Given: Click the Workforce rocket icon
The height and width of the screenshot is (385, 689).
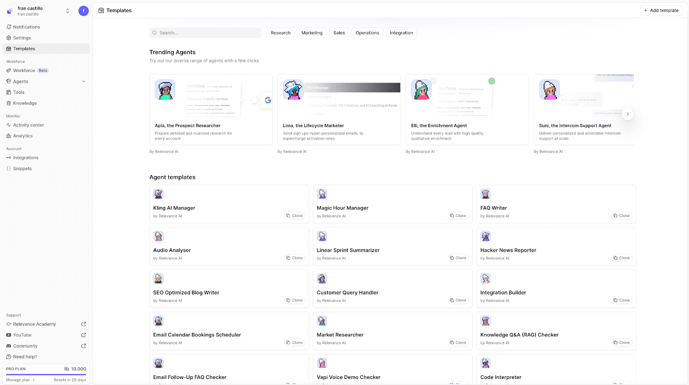Looking at the screenshot, I should click(9, 71).
